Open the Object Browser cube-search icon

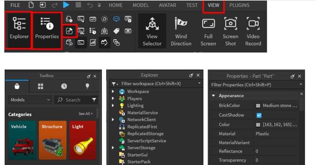(x=69, y=42)
